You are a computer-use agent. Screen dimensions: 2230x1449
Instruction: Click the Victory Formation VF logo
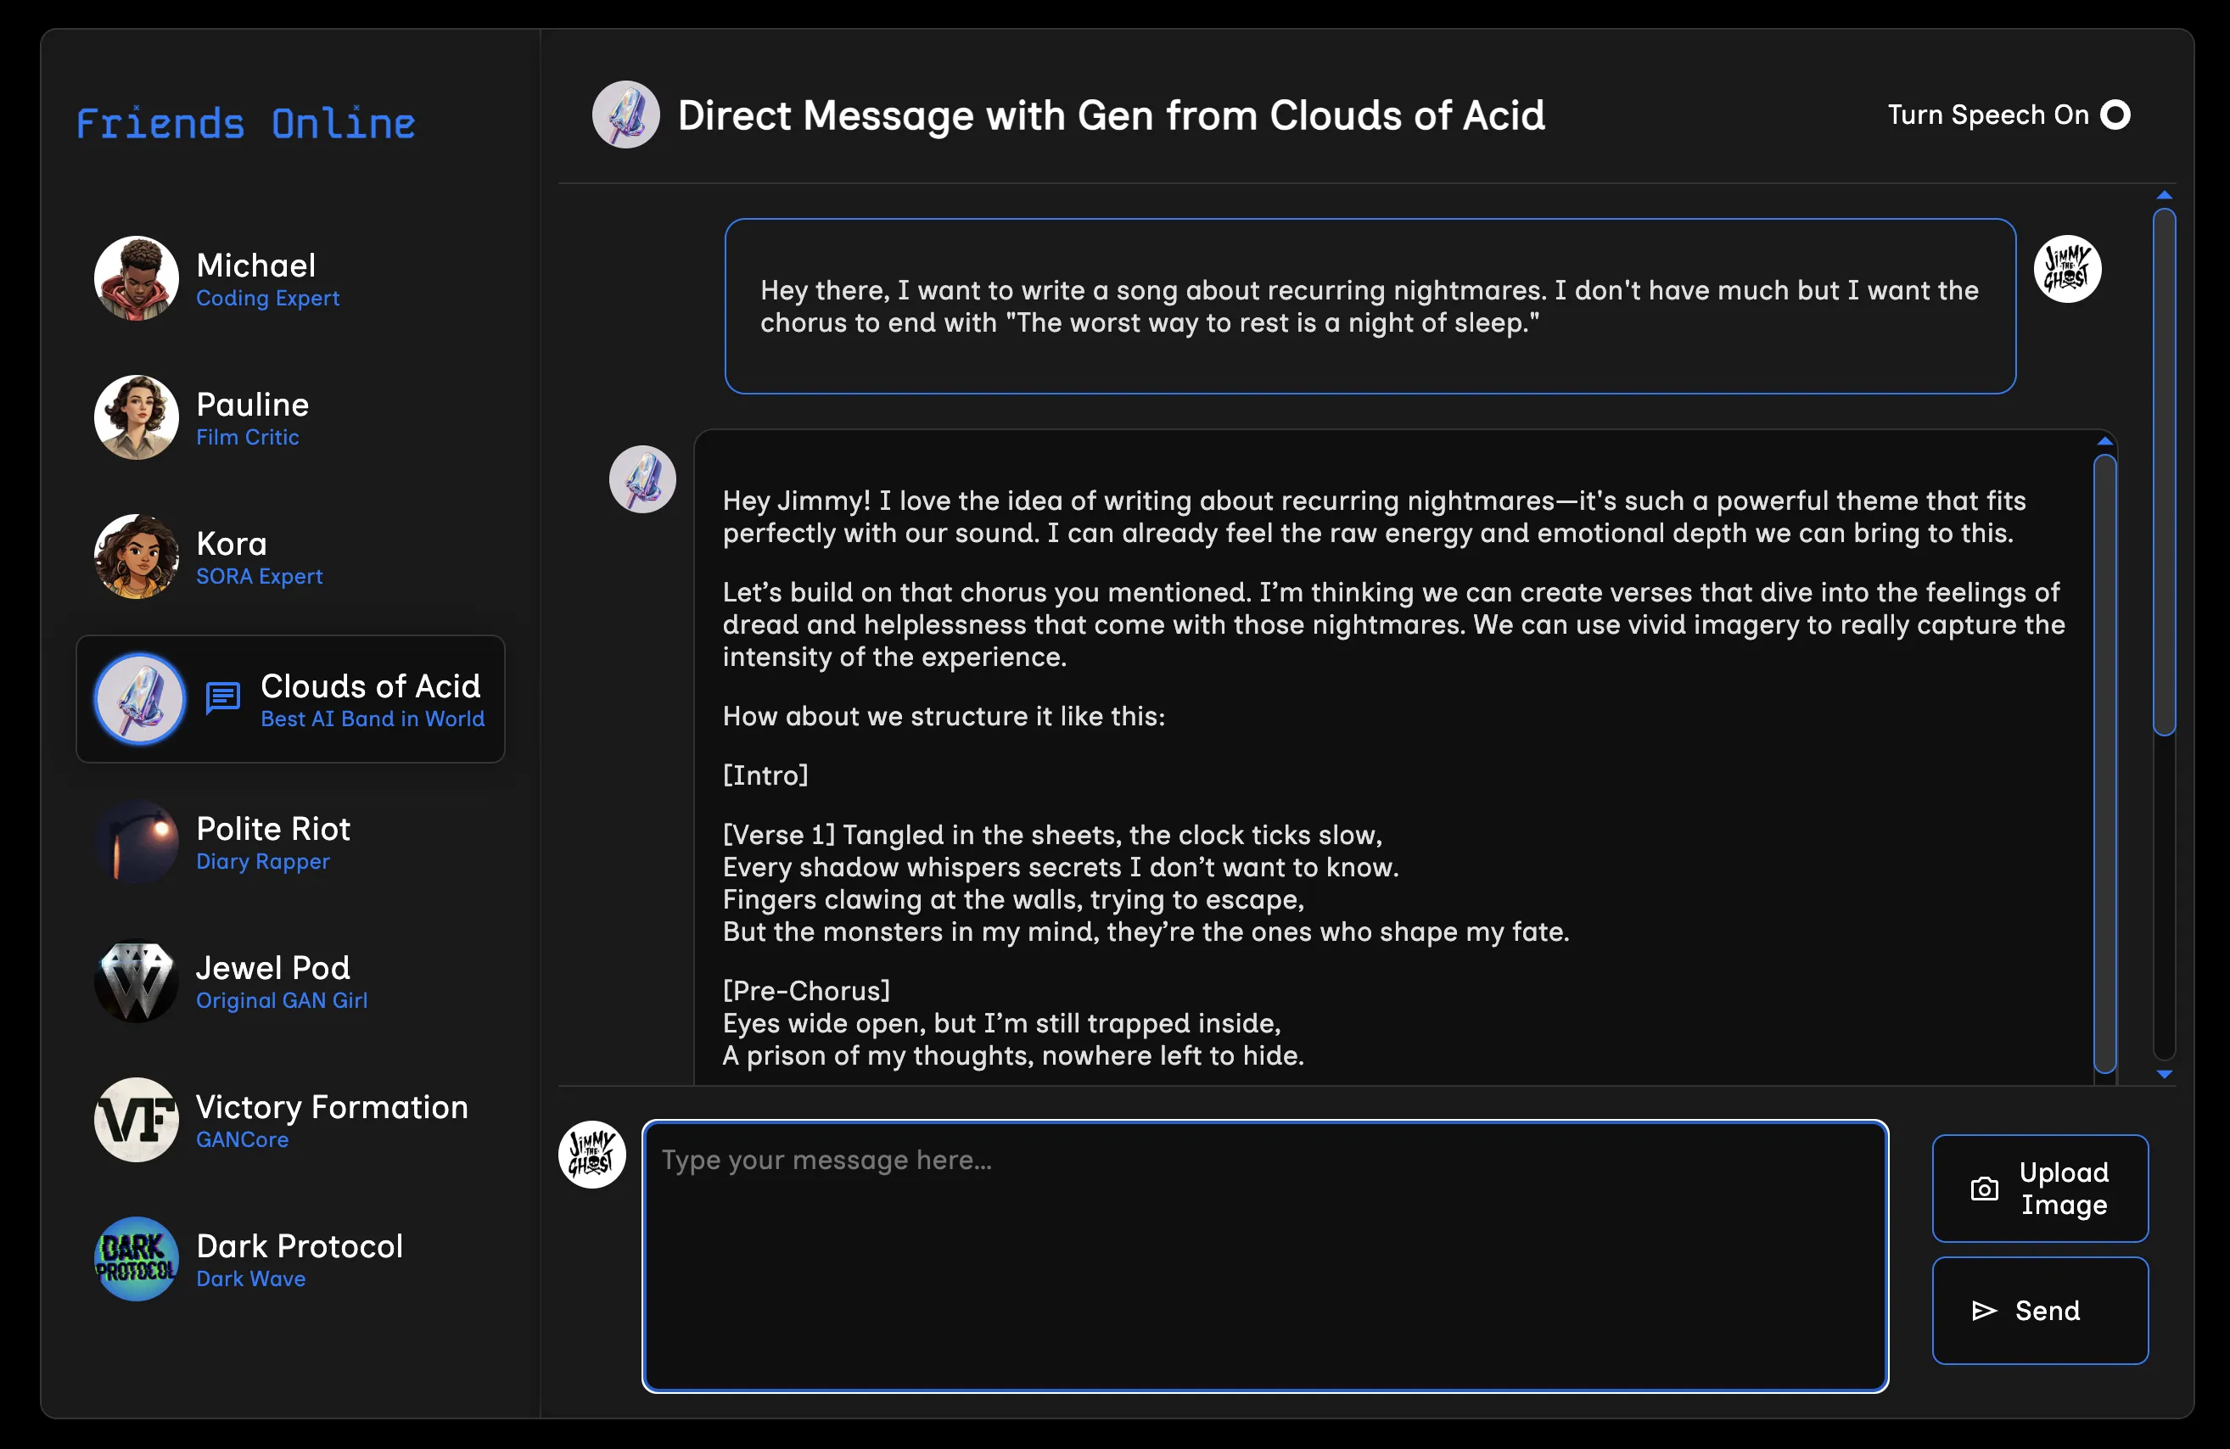click(136, 1119)
